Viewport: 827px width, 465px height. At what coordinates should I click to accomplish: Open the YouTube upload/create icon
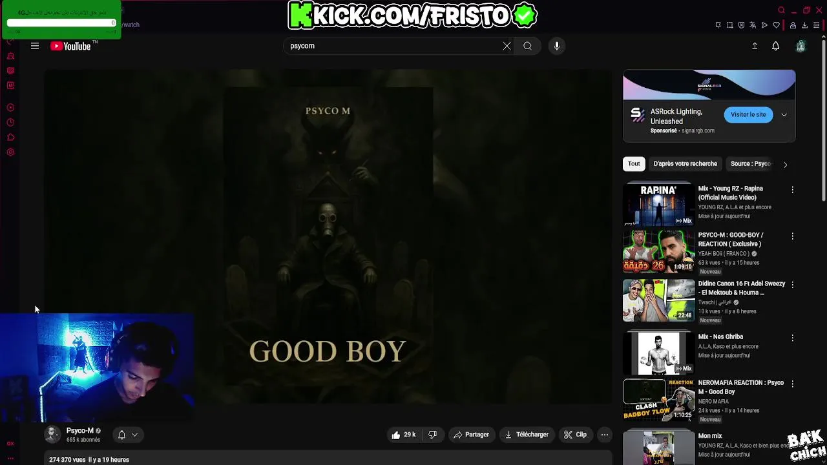click(x=754, y=46)
